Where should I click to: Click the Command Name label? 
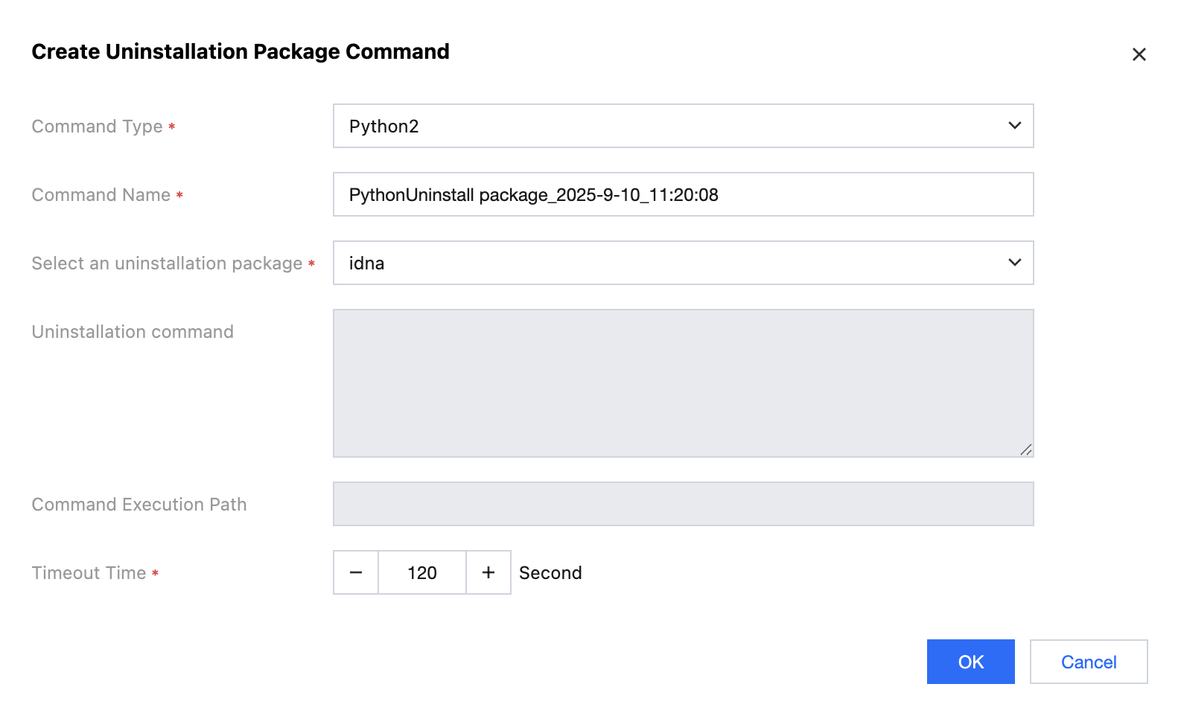tap(101, 195)
